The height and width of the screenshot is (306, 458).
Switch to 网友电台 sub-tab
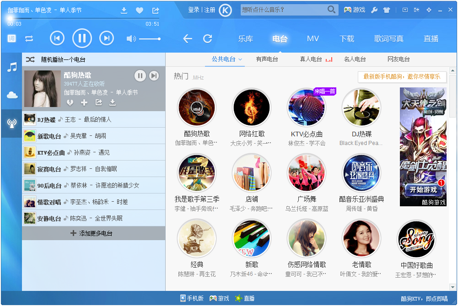tap(399, 59)
